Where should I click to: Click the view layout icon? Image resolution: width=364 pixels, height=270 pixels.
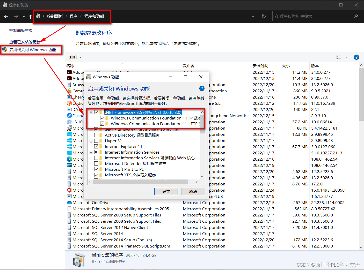[339, 57]
